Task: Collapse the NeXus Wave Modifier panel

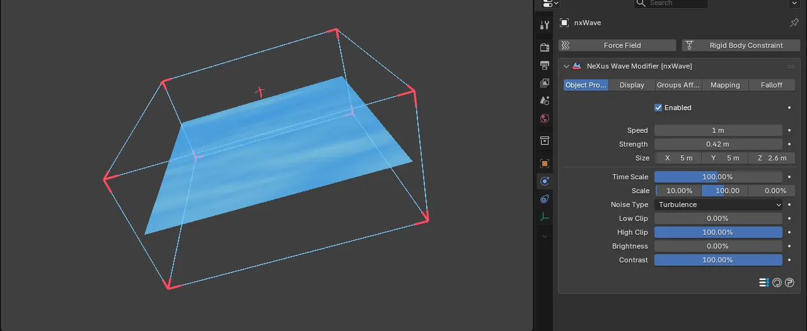Action: (x=566, y=66)
